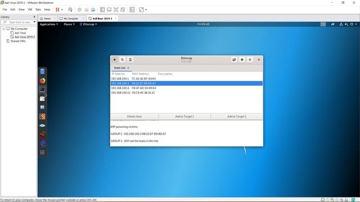The image size is (360, 202).
Task: Open VMware Edit menu
Action: tap(12, 10)
